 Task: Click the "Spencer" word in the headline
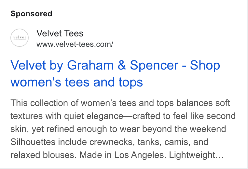pyautogui.click(x=154, y=65)
